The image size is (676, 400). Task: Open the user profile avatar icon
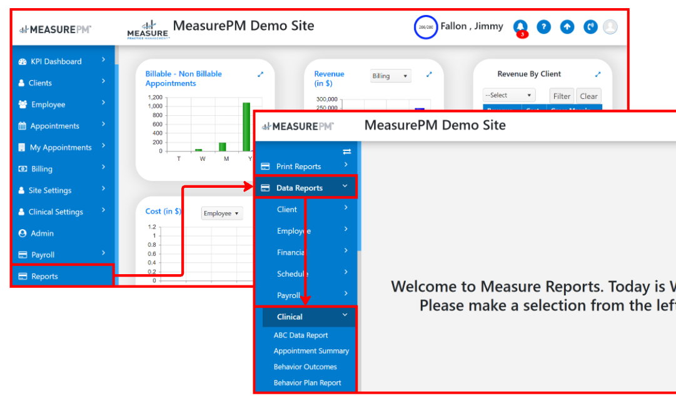coord(610,27)
